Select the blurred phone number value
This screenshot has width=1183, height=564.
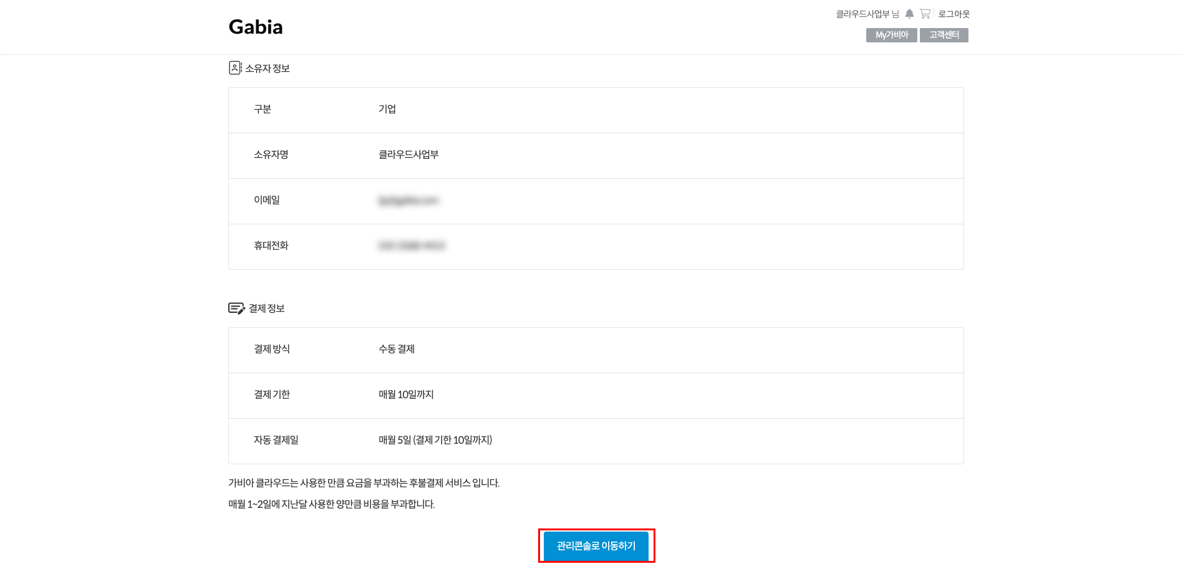[x=412, y=246]
